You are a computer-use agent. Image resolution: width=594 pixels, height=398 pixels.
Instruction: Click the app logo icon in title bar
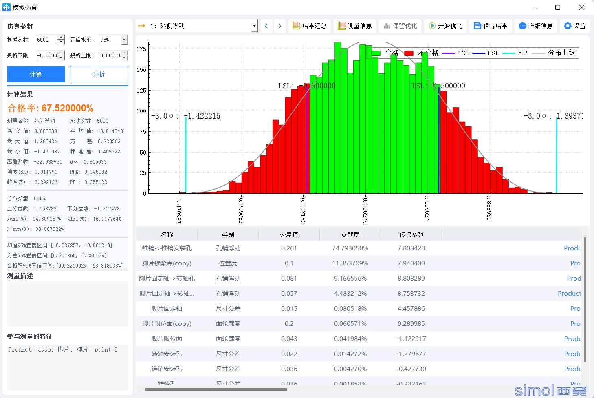click(6, 7)
